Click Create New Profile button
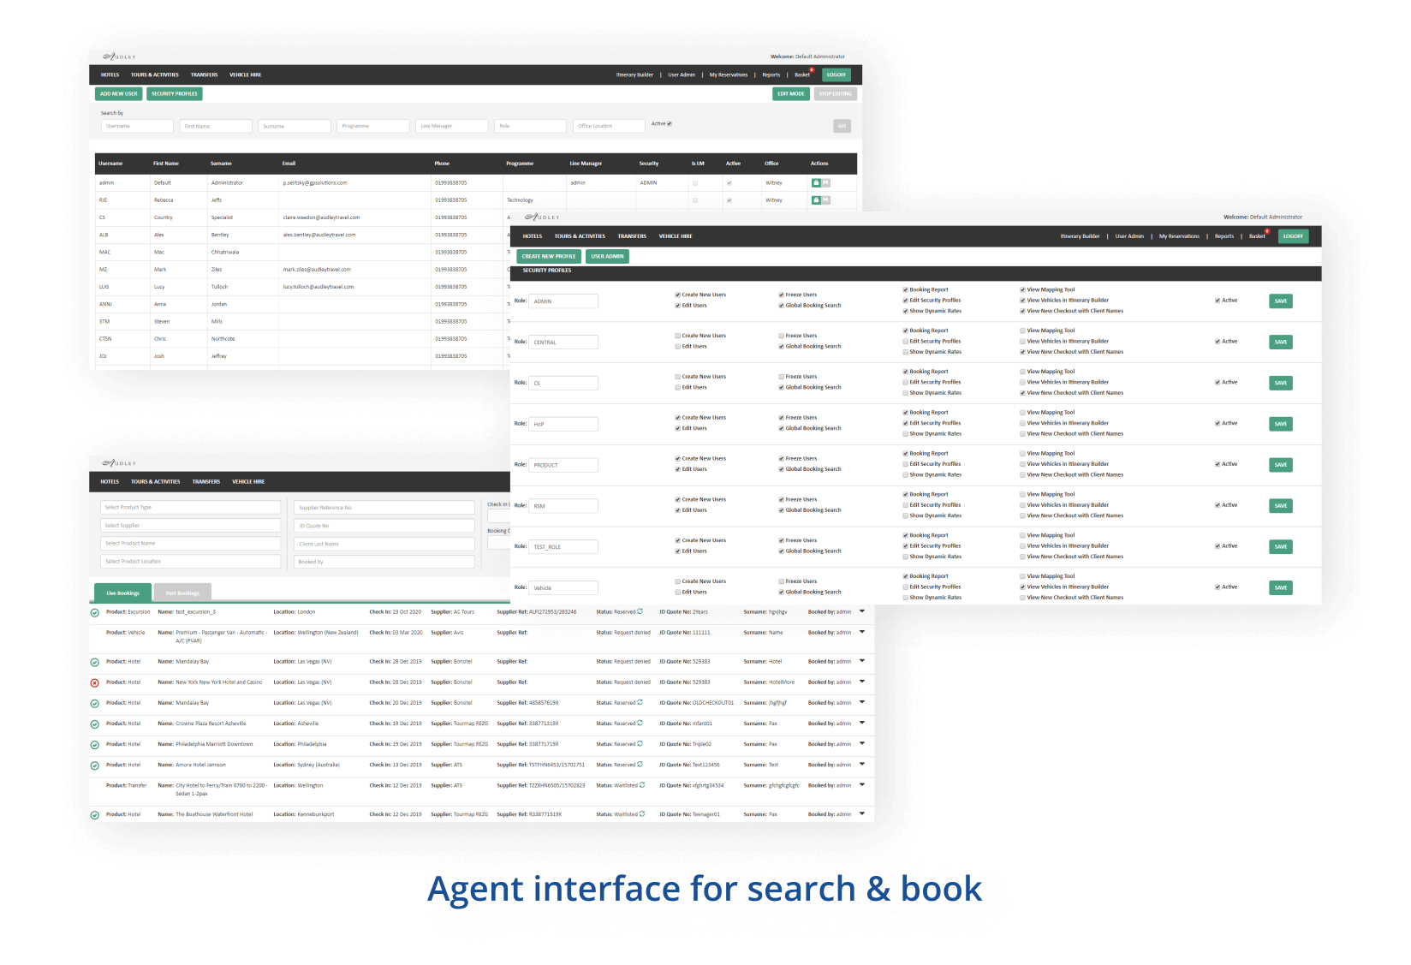This screenshot has height=965, width=1411. (x=549, y=256)
